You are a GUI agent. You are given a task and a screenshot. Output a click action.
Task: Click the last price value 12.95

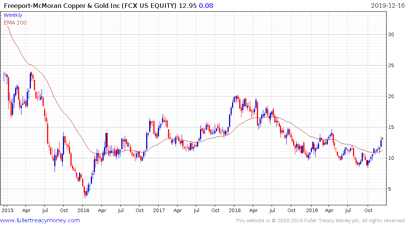click(188, 6)
